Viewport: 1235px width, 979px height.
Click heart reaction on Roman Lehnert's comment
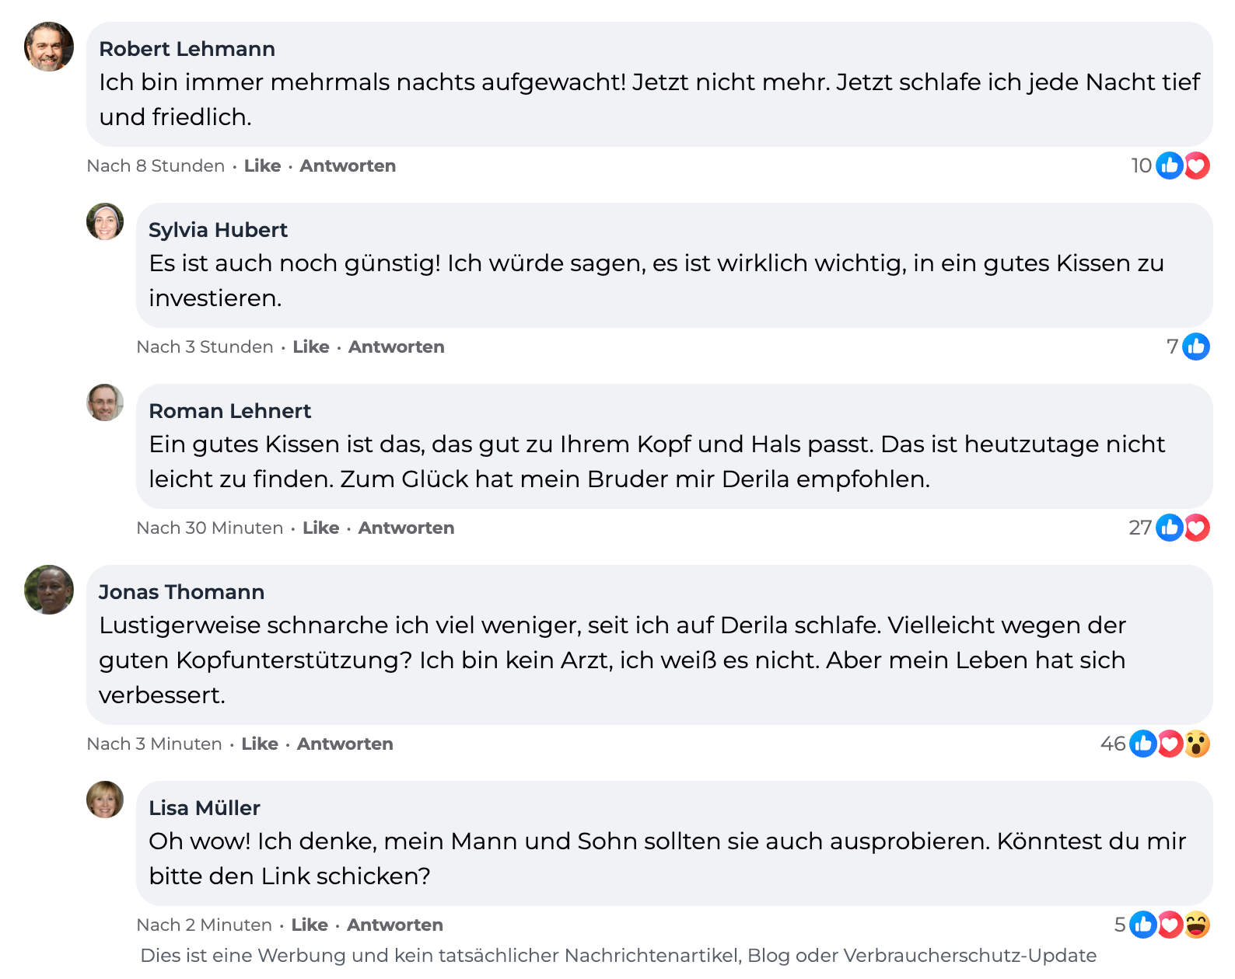click(x=1197, y=528)
